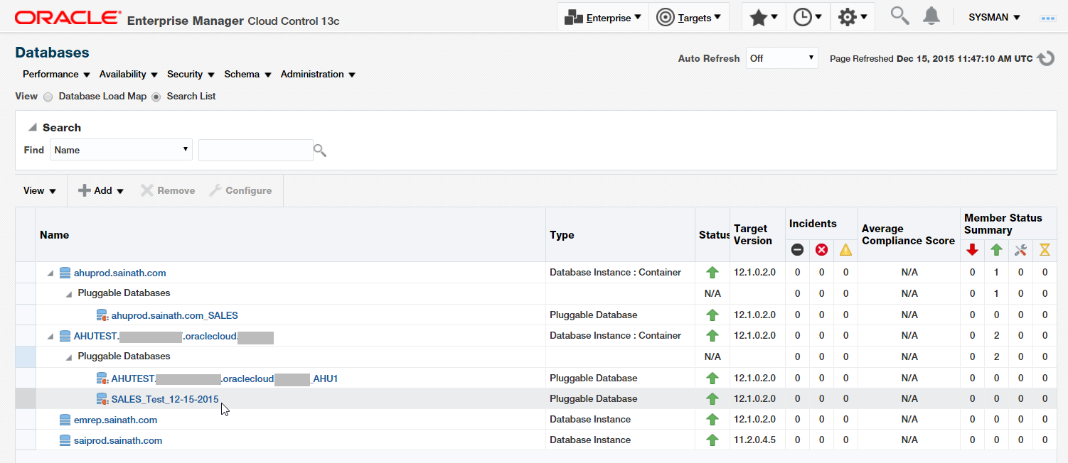Viewport: 1068px width, 463px height.
Task: Open the SYSMAN user menu
Action: tap(994, 17)
